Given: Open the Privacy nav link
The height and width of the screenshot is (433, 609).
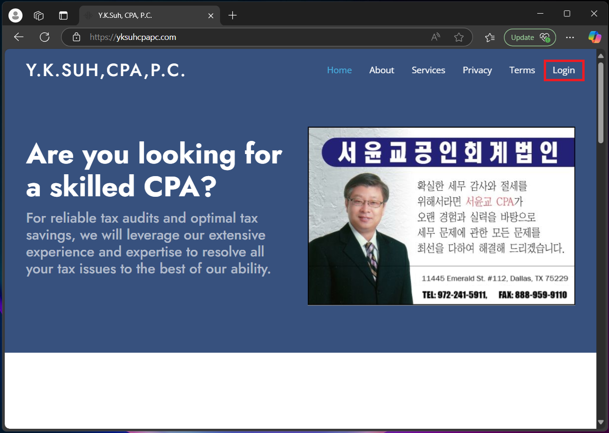Looking at the screenshot, I should [x=477, y=70].
